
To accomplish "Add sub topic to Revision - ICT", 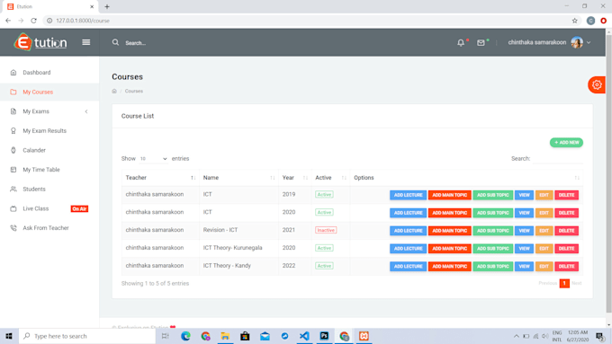I will tap(493, 231).
